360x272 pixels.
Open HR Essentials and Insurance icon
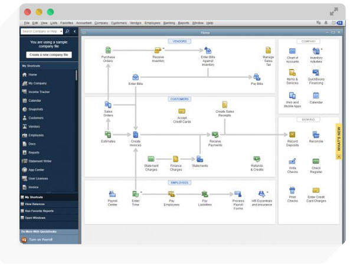tap(261, 194)
